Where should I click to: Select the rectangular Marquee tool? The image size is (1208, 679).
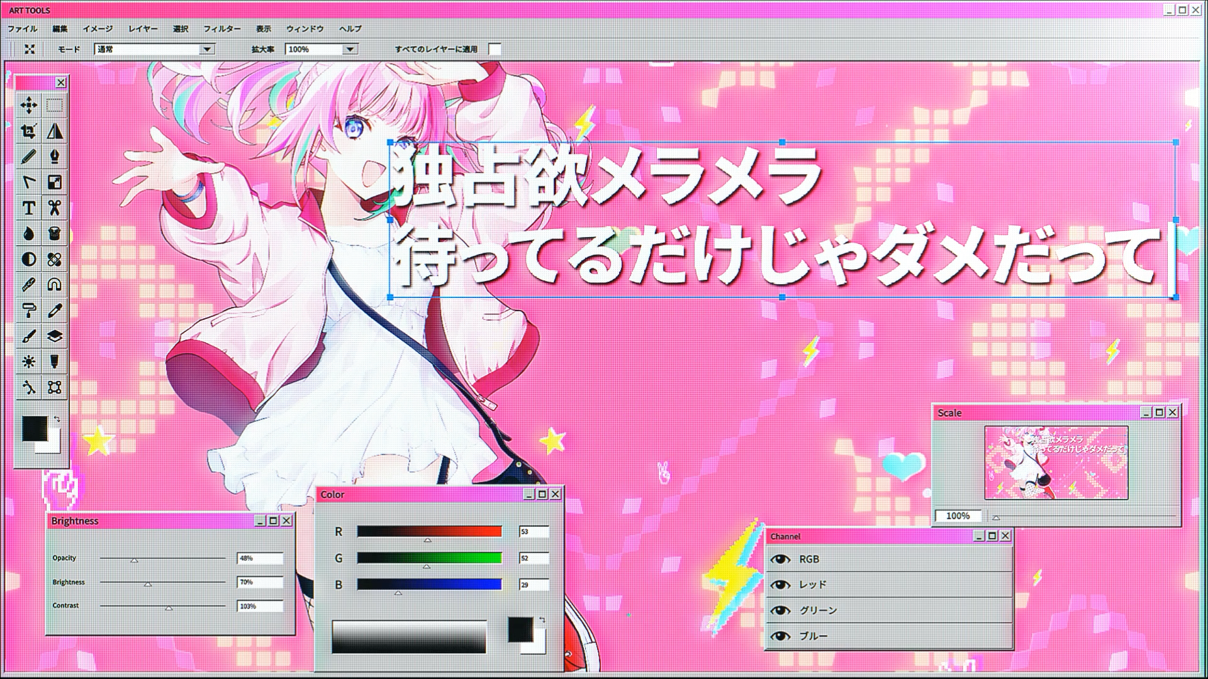(55, 106)
